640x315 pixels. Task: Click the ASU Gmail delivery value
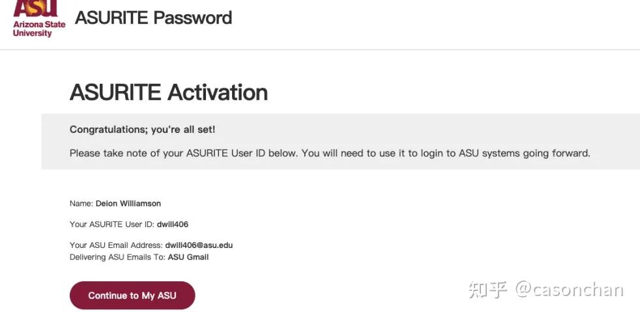tap(188, 257)
